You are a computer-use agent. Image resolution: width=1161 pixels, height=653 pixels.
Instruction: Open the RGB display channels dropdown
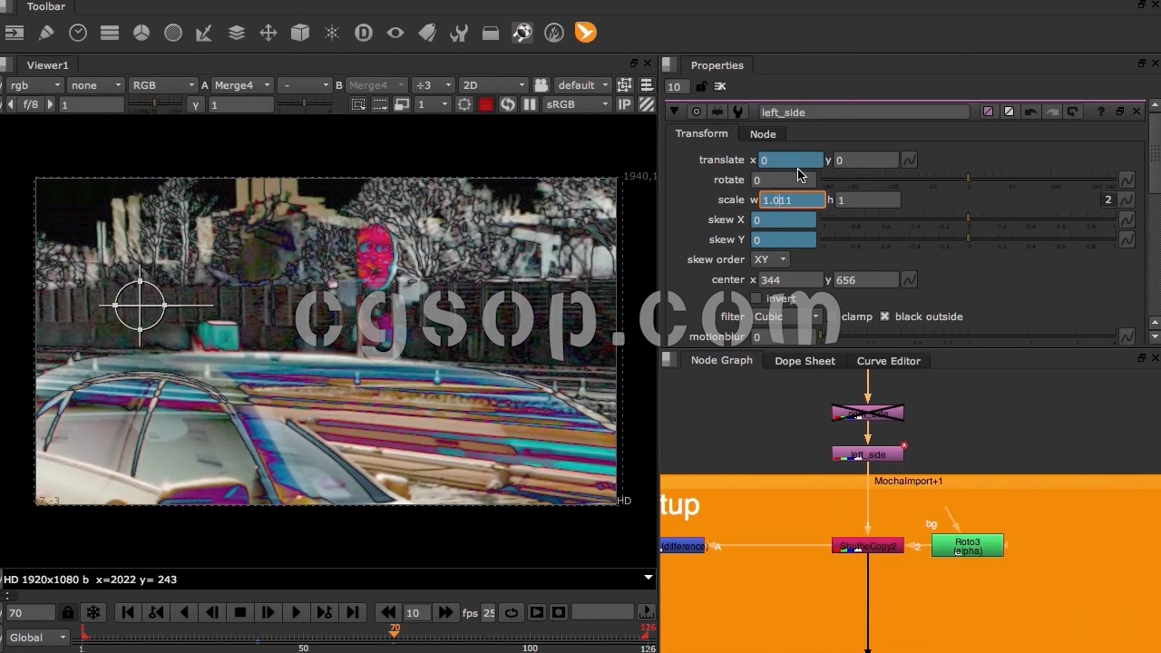(x=162, y=85)
